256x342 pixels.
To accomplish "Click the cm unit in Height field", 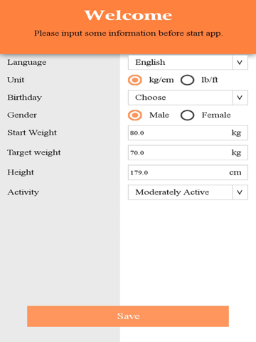I will tap(235, 172).
